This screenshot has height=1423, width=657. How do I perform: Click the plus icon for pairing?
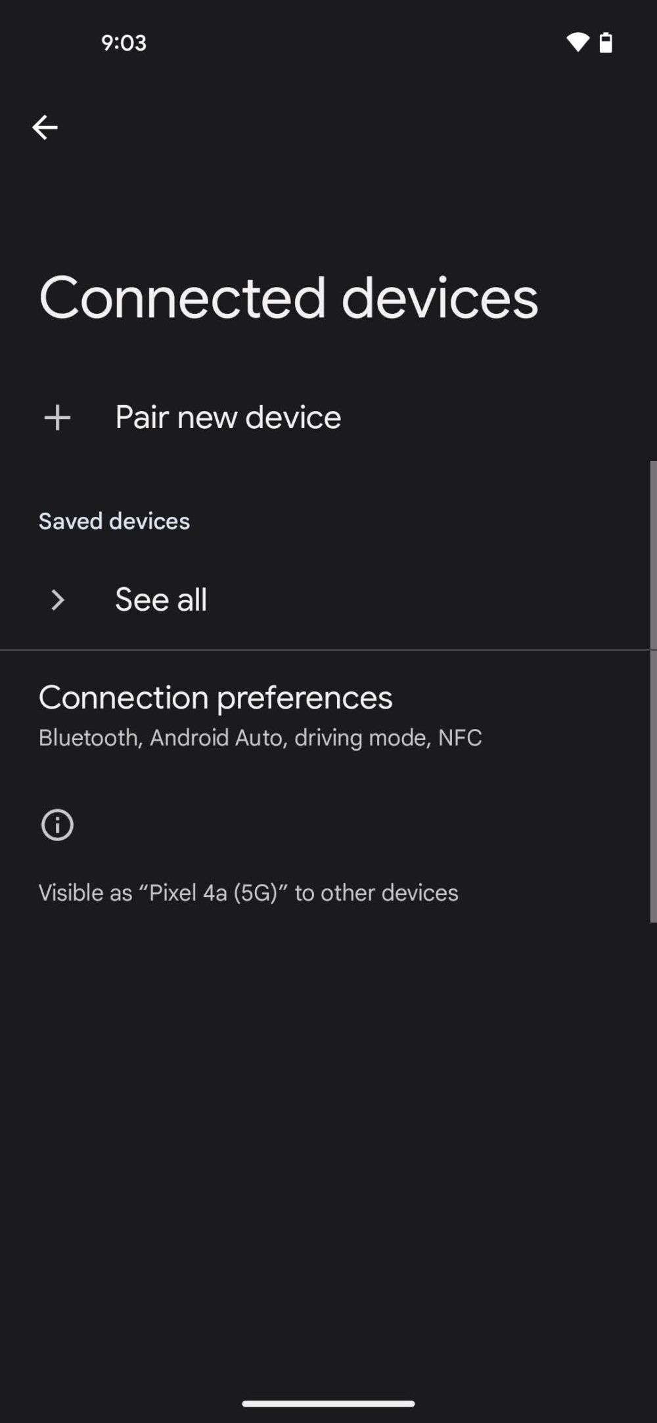57,418
